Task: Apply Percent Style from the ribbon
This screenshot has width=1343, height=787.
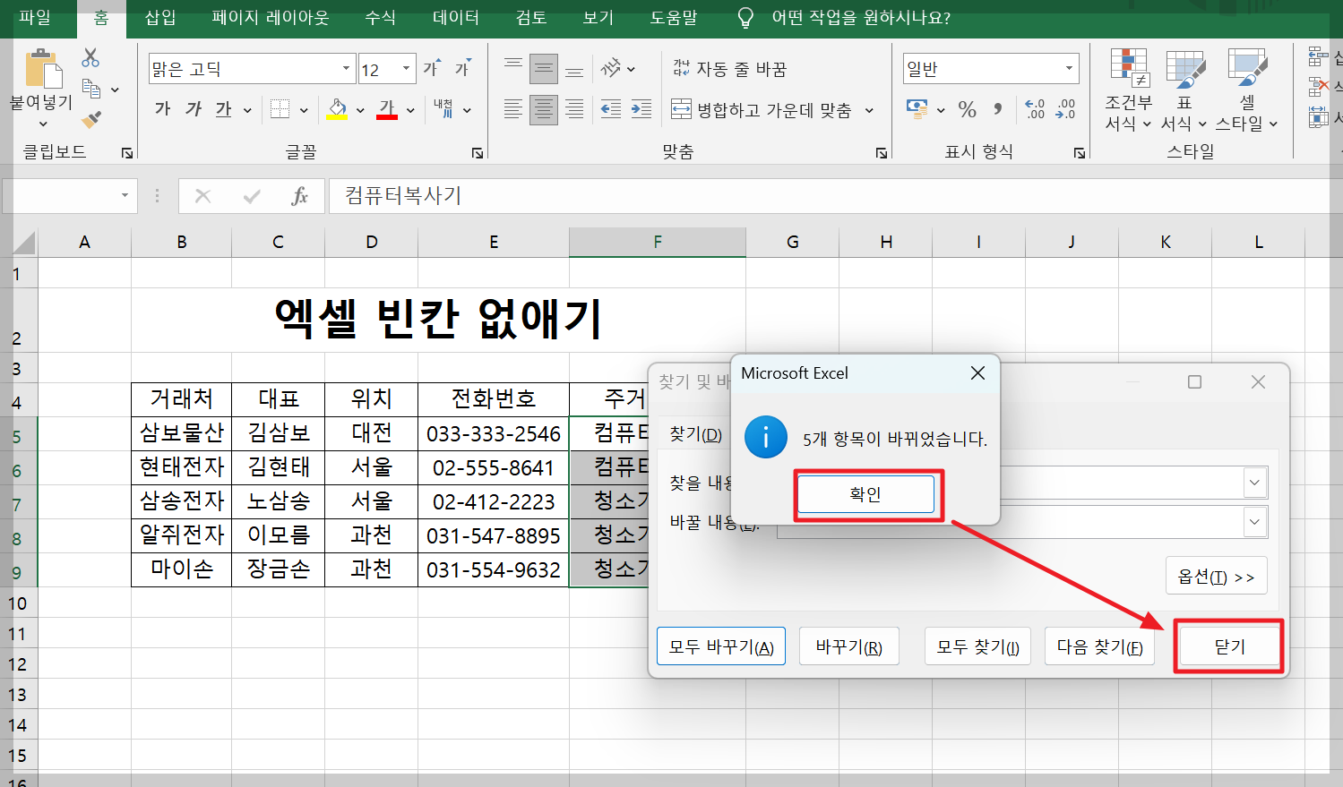Action: (966, 107)
